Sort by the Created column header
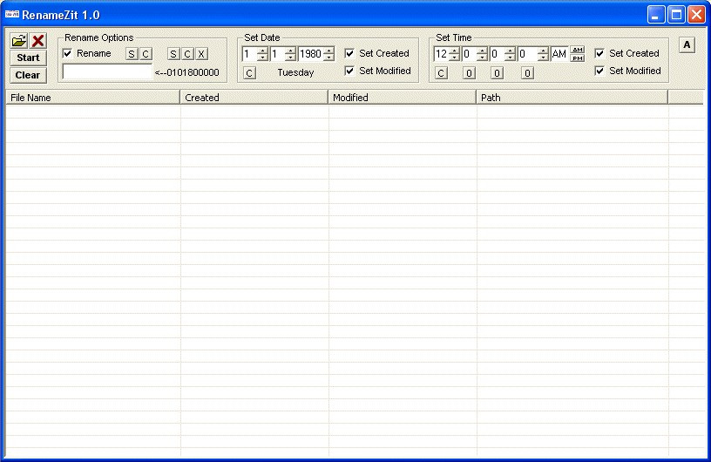Viewport: 711px width, 462px height. pos(254,97)
